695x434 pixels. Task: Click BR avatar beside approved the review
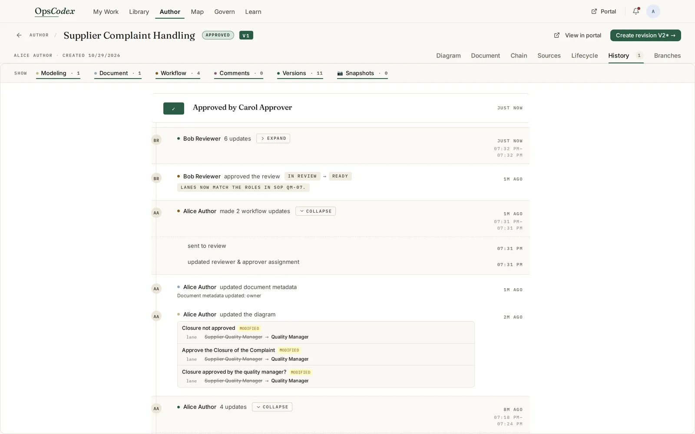(x=156, y=178)
